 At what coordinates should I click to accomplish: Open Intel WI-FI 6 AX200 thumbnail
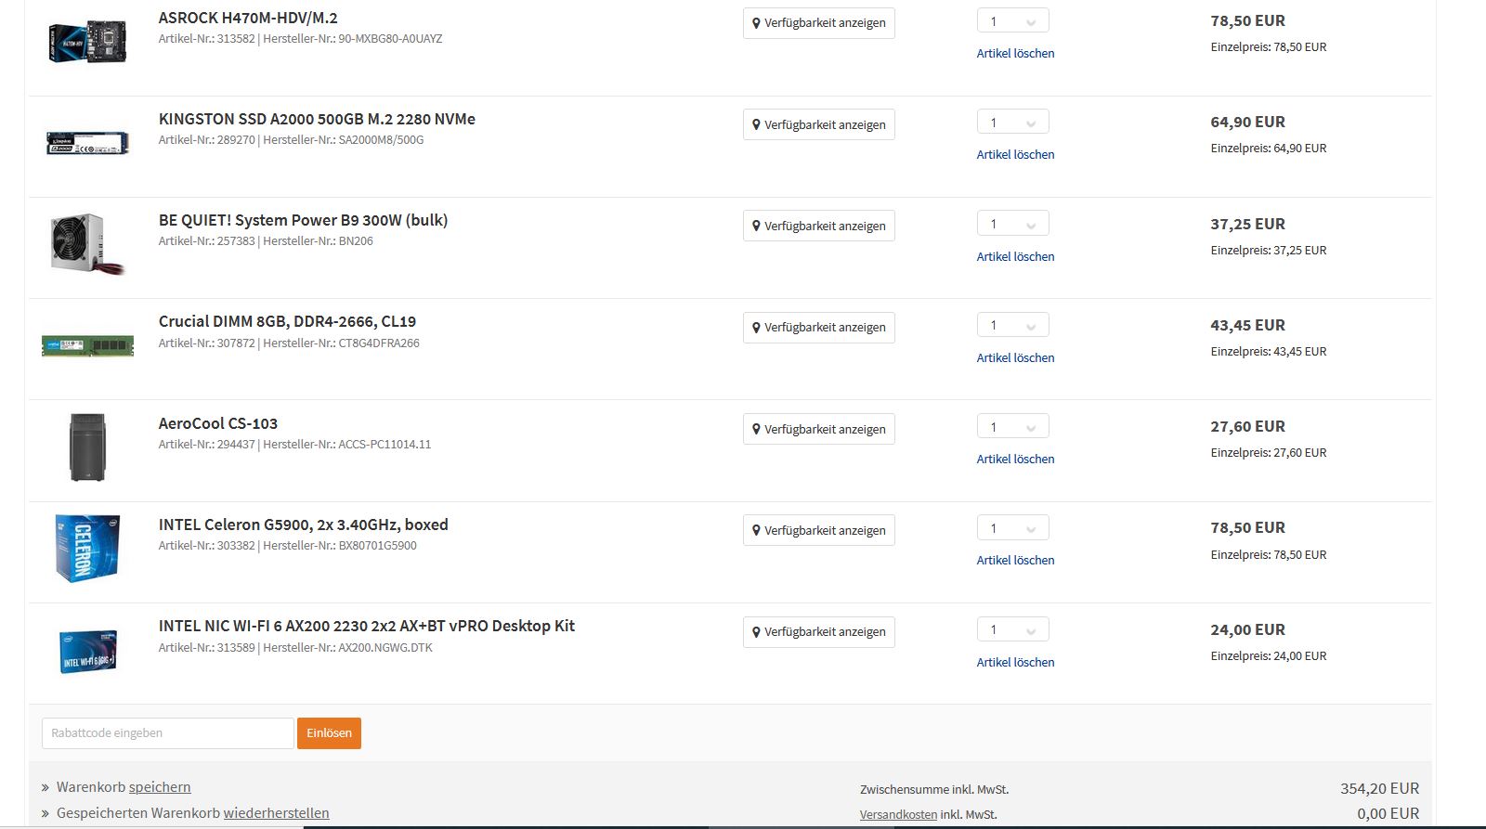point(87,651)
